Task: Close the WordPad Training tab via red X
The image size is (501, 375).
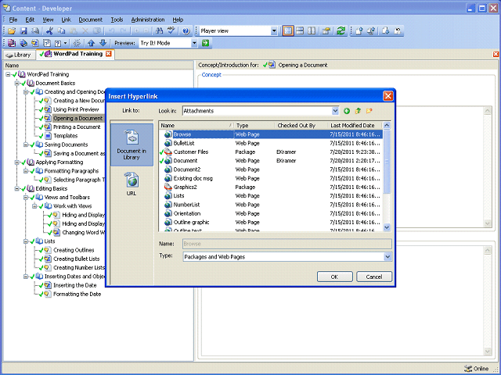Action: (109, 54)
